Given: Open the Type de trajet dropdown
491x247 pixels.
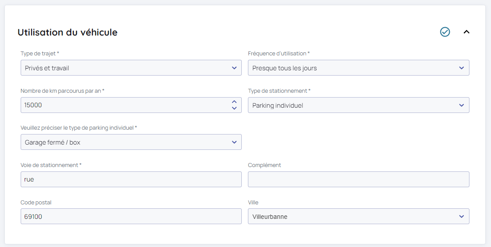Looking at the screenshot, I should (x=131, y=68).
